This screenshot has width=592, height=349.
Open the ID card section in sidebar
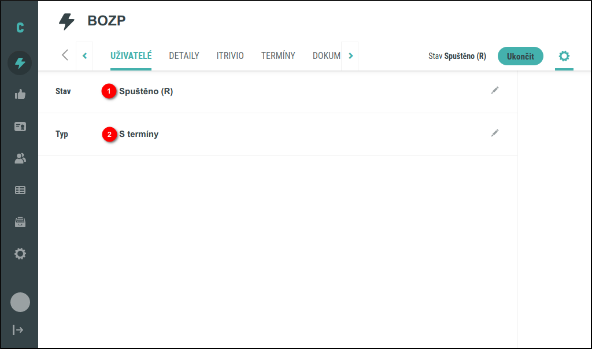(20, 126)
